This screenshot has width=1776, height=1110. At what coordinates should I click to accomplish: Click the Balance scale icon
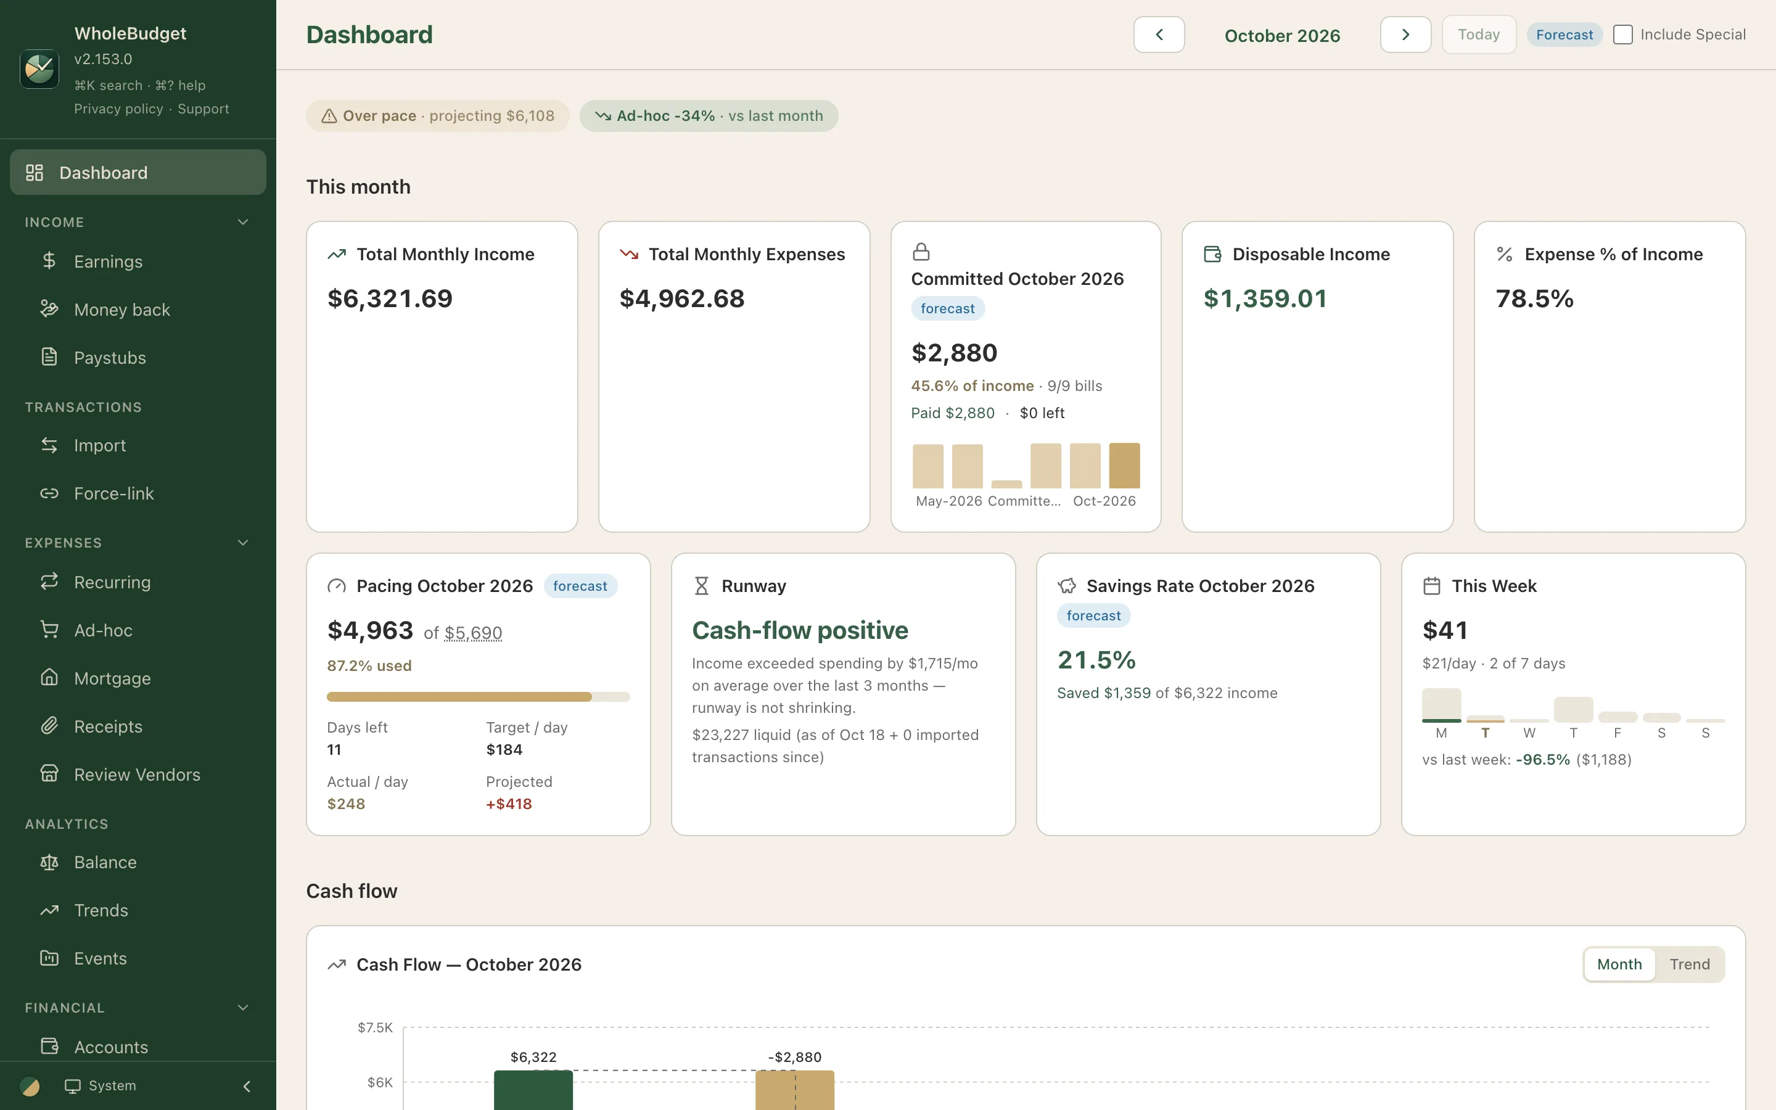pos(49,862)
